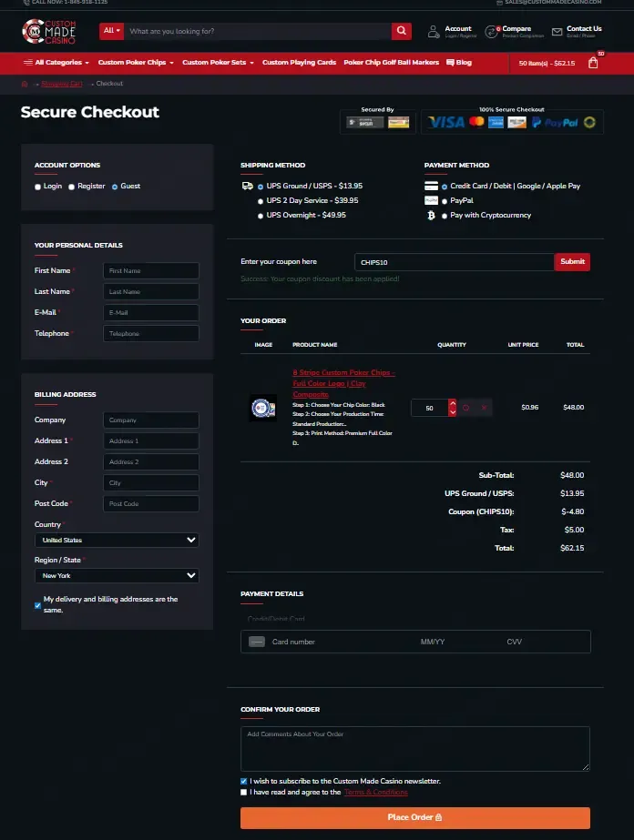Click the 50 item(s) - $62.15 cart summary
Viewport: 634px width, 840px height.
[x=547, y=63]
